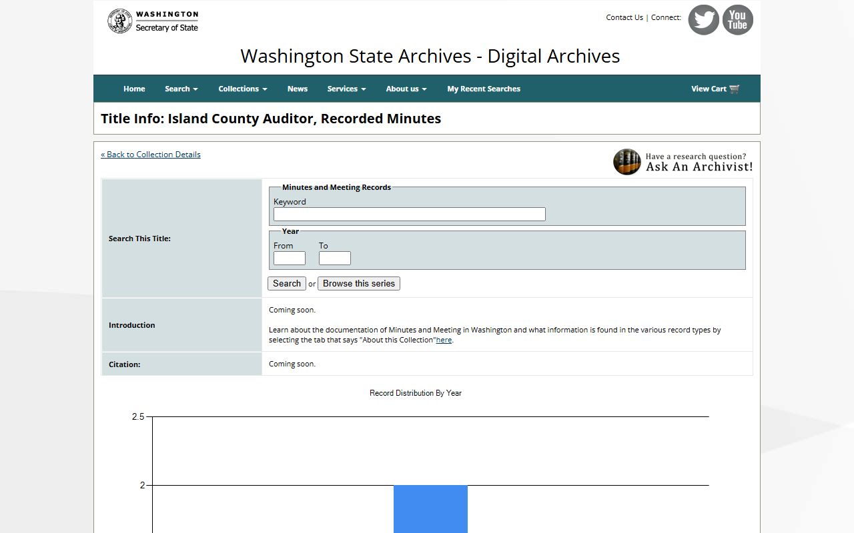Click the 'Minutes and Meeting Records' legend
The height and width of the screenshot is (533, 854).
point(336,187)
